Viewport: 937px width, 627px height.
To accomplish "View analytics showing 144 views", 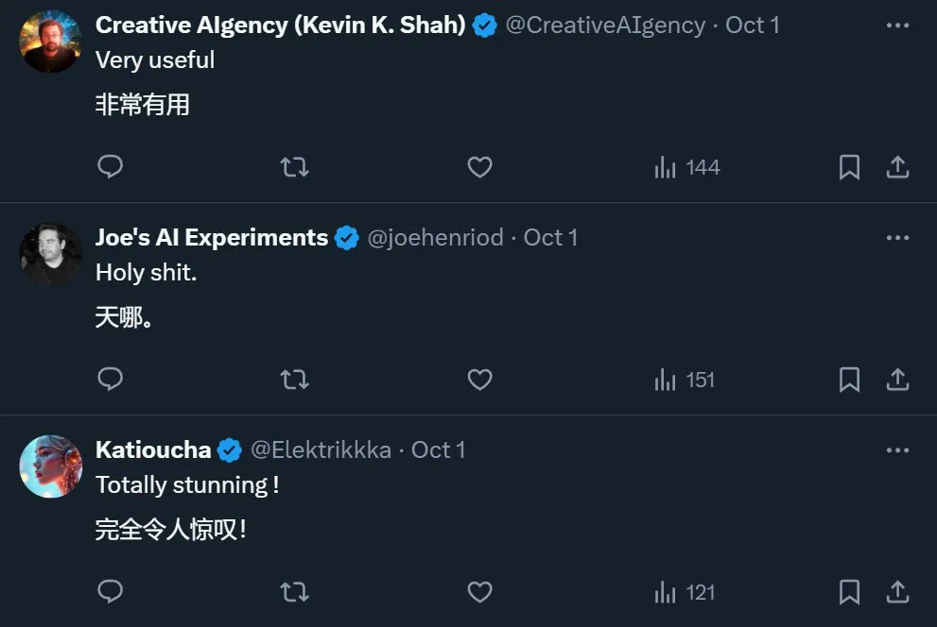I will (687, 167).
